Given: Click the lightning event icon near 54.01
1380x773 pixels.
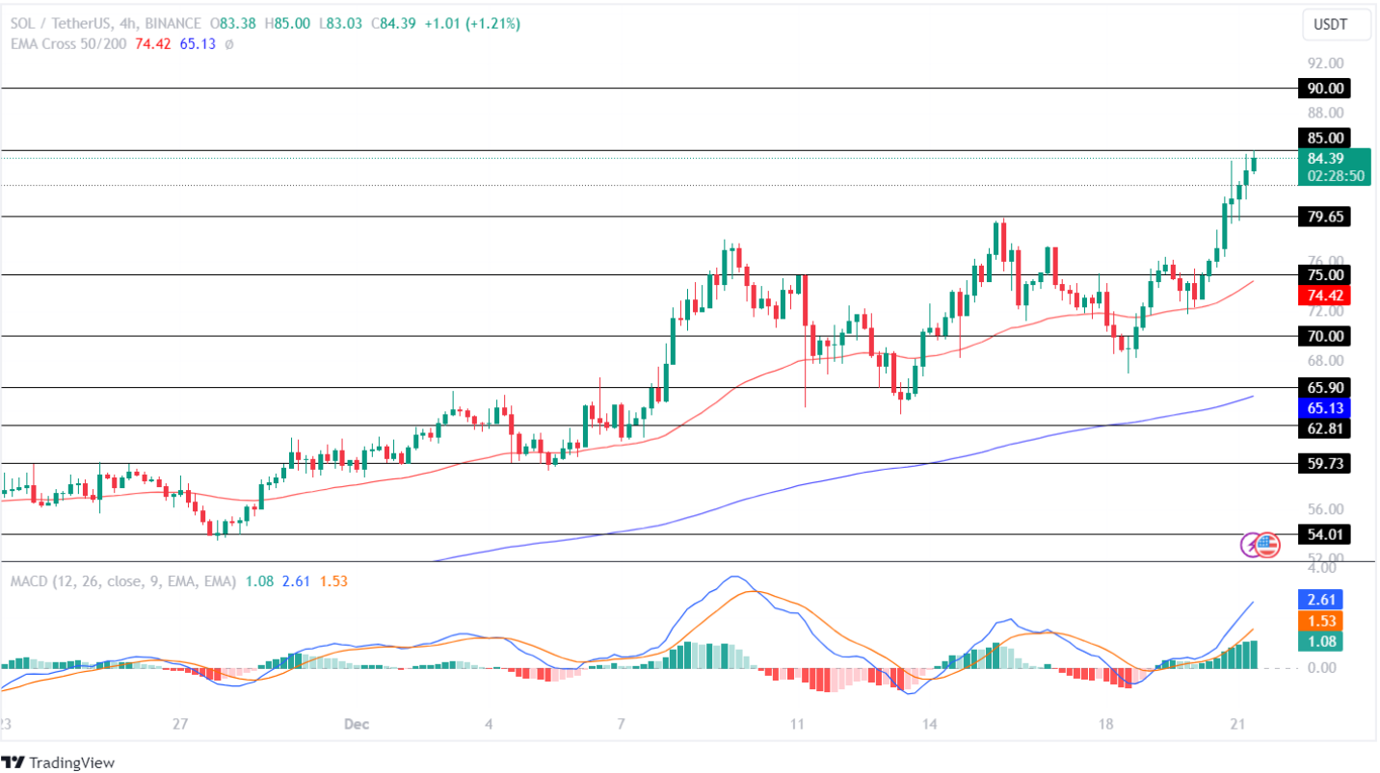Looking at the screenshot, I should pos(1252,545).
